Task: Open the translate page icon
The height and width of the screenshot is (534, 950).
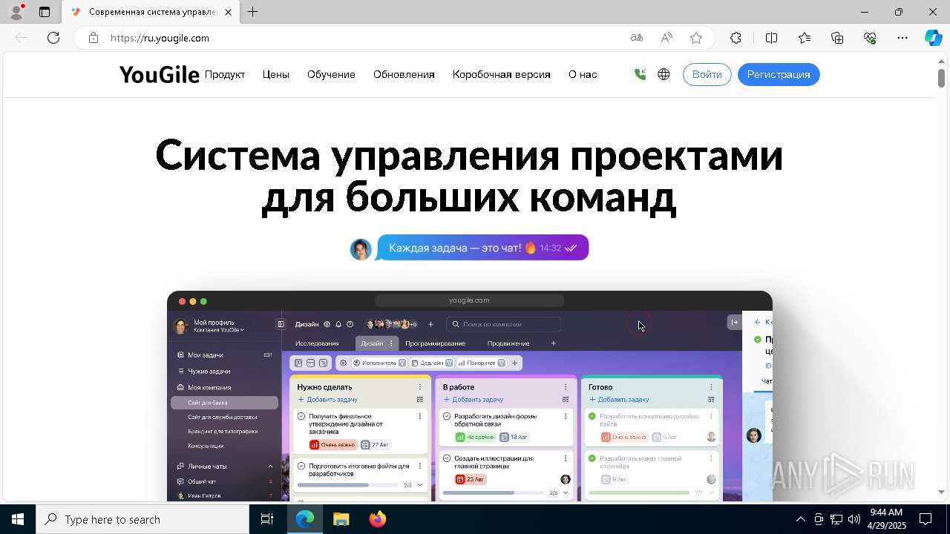Action: click(x=636, y=38)
